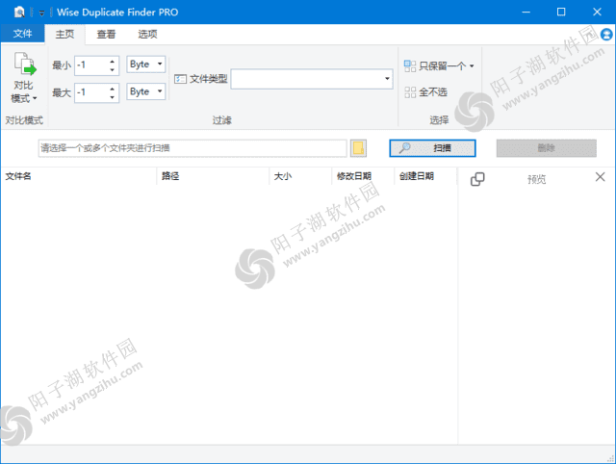Click the folder path input field
Image resolution: width=616 pixels, height=464 pixels.
[x=192, y=148]
